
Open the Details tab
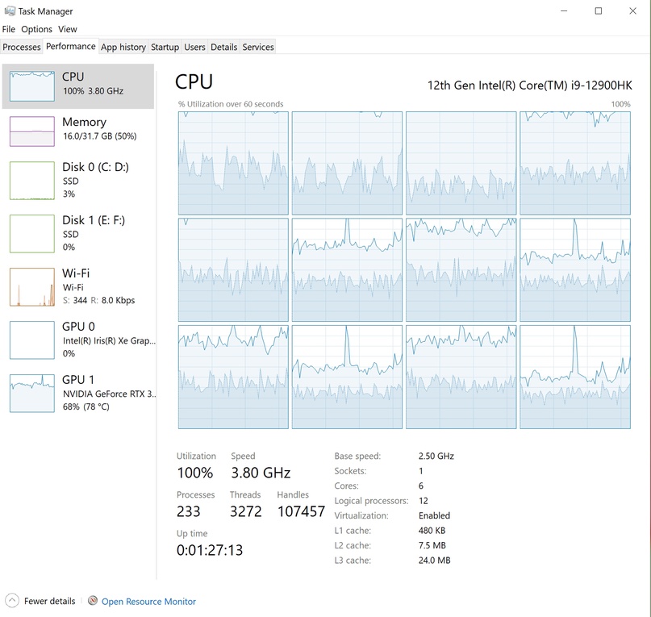point(223,47)
